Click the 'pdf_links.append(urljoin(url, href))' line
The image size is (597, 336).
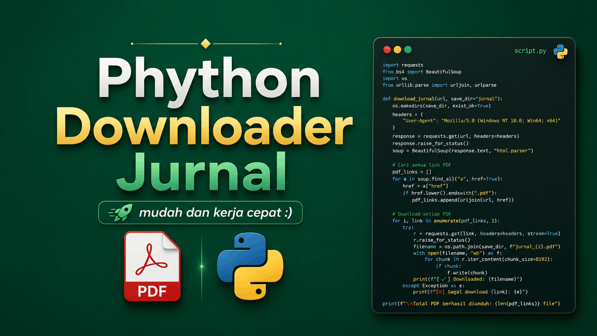[463, 200]
